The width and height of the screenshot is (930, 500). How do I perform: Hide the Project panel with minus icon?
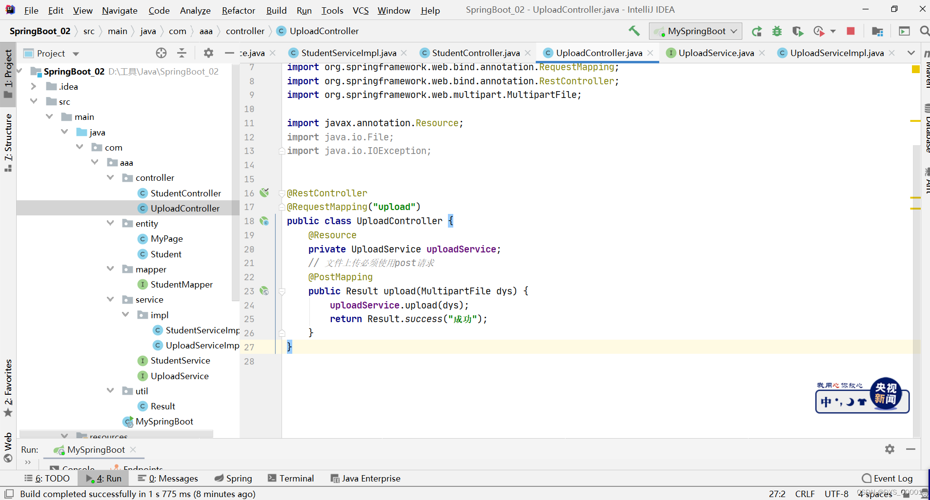229,53
